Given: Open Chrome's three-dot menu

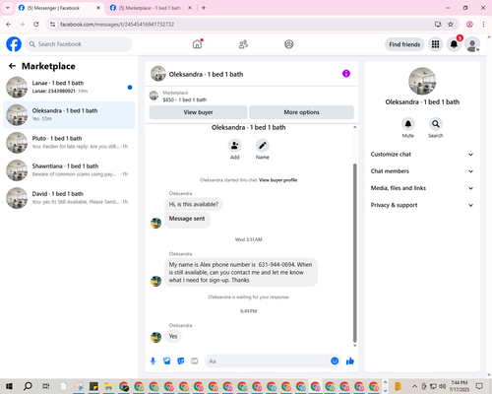Looking at the screenshot, I should (483, 25).
